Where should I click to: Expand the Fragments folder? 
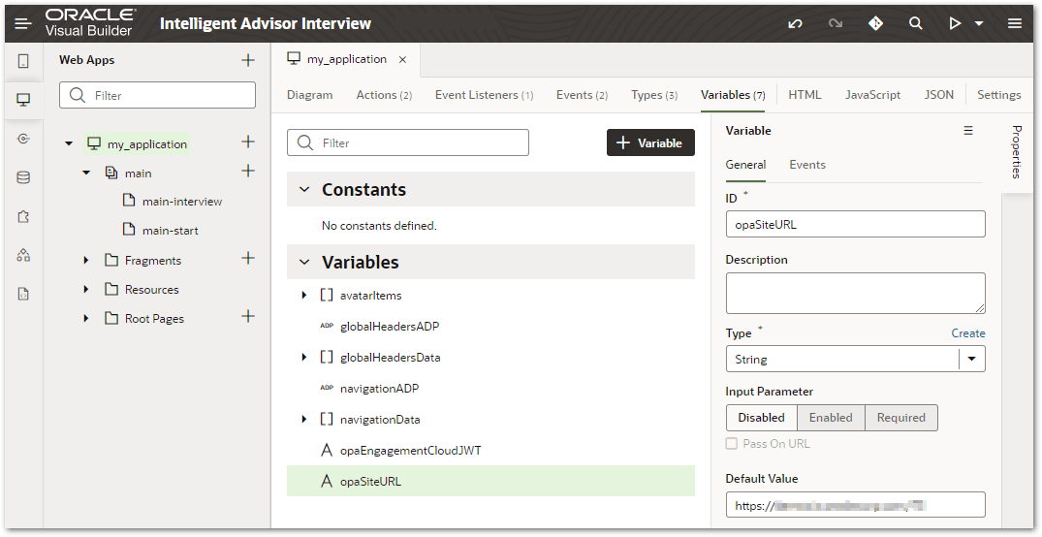85,261
